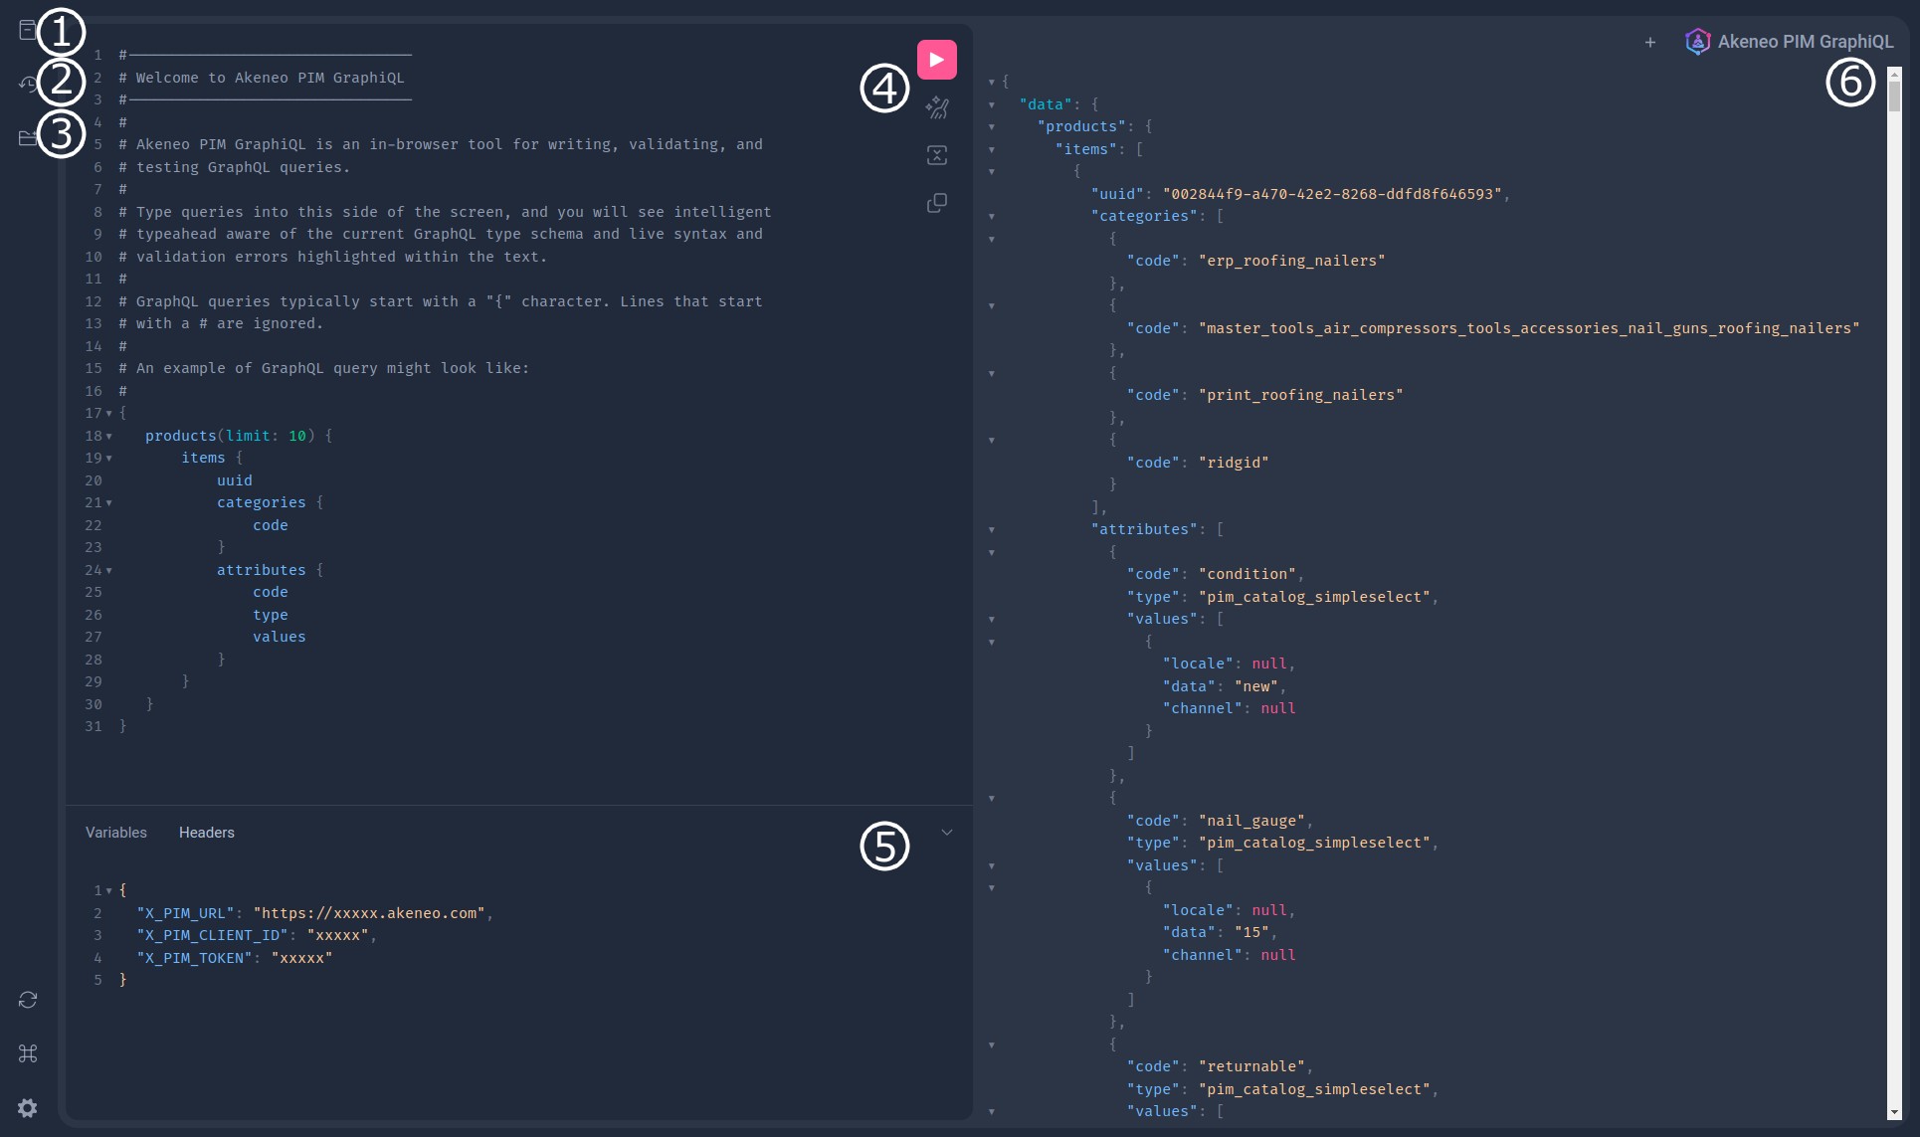
Task: Merge fragments into the query definition
Action: [x=936, y=155]
